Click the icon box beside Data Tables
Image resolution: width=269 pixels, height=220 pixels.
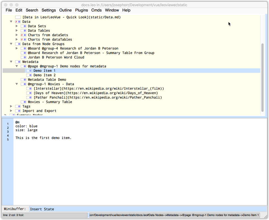(x=23, y=30)
